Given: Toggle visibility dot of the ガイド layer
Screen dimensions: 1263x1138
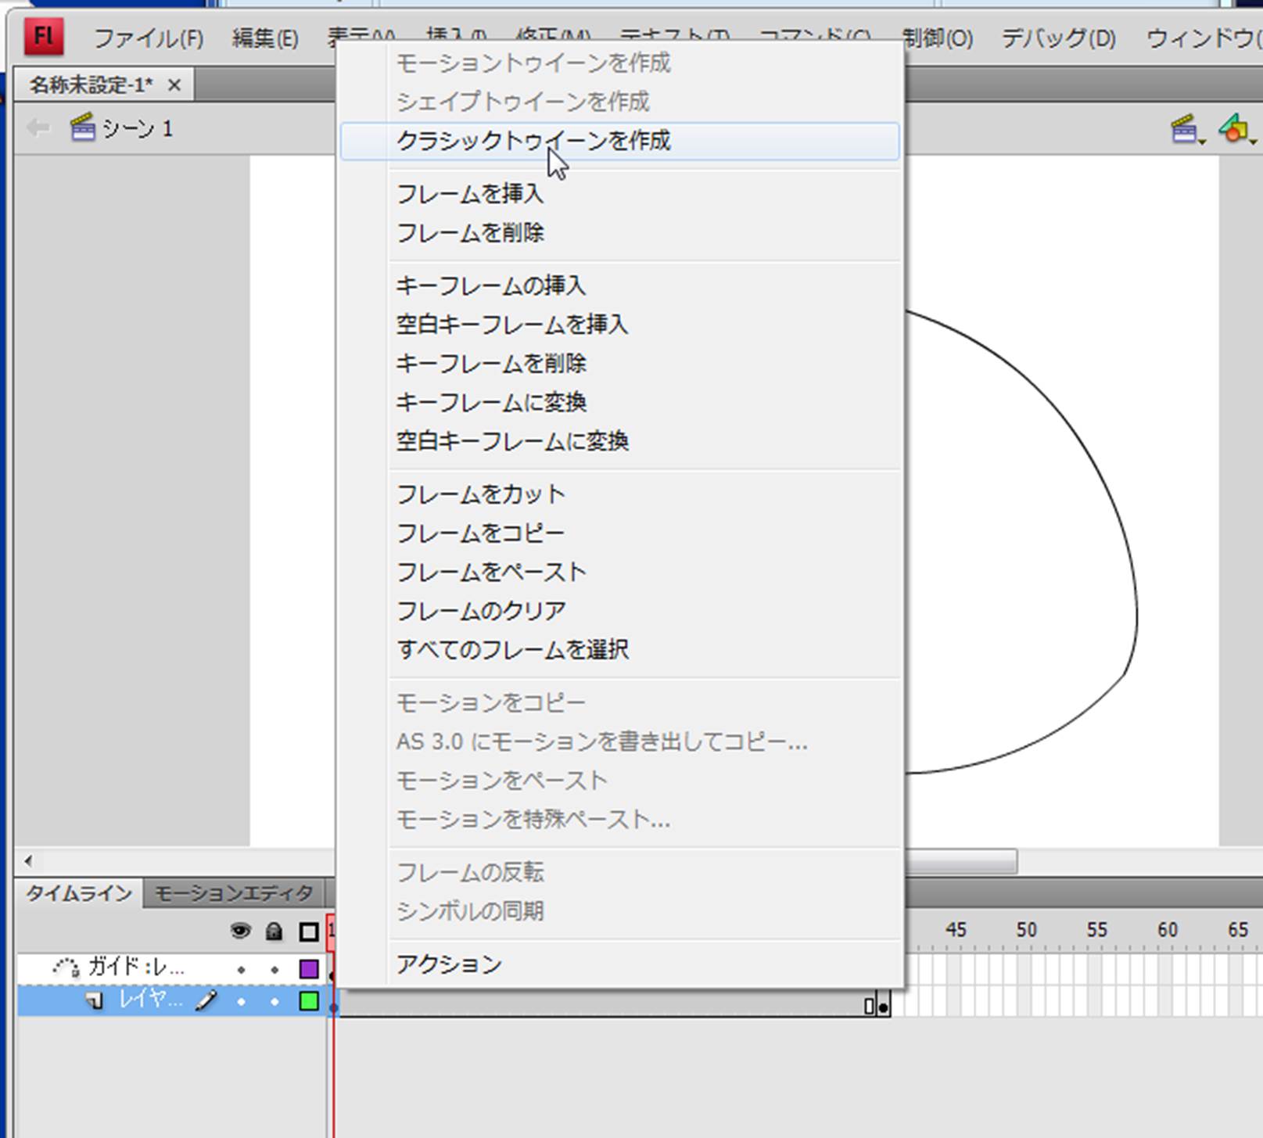Looking at the screenshot, I should click(x=241, y=970).
